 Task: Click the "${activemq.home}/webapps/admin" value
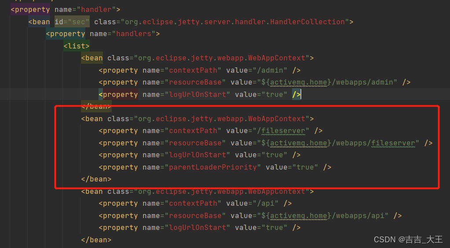click(327, 82)
